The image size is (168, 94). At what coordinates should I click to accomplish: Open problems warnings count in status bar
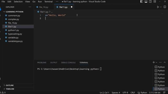[x=3, y=93]
